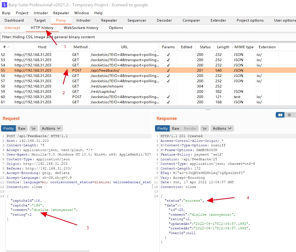296x252 pixels.
Task: Toggle \n character display in the Response panel
Action: point(205,128)
